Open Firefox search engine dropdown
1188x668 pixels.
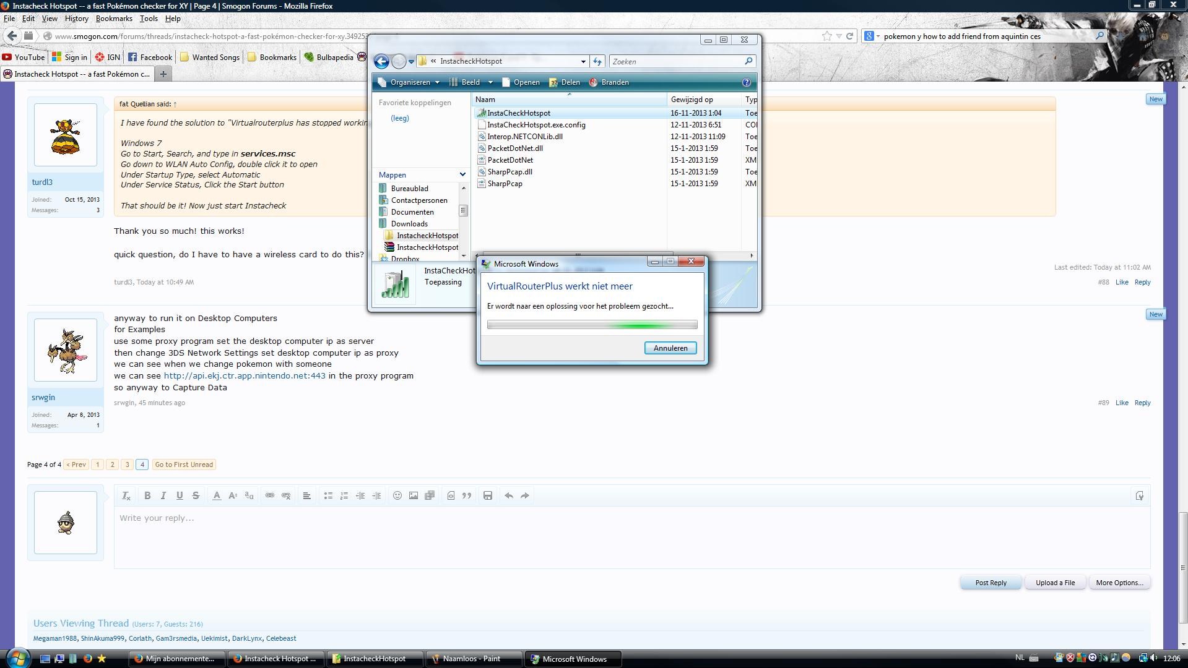tap(871, 36)
